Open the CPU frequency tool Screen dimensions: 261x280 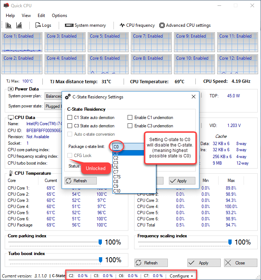(137, 25)
